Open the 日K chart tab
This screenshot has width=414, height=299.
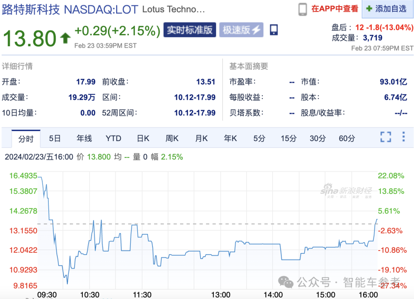[x=143, y=138]
